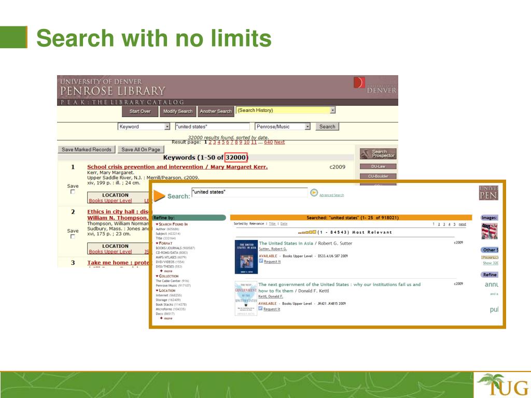Click the orange arrow beside Search label
Viewport: 531px width, 398px height.
tap(159, 195)
